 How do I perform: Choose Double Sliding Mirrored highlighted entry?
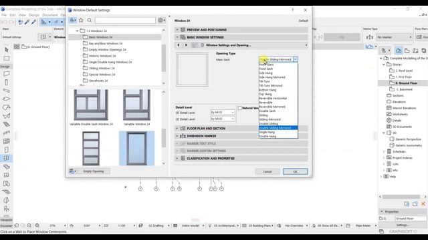coord(278,128)
